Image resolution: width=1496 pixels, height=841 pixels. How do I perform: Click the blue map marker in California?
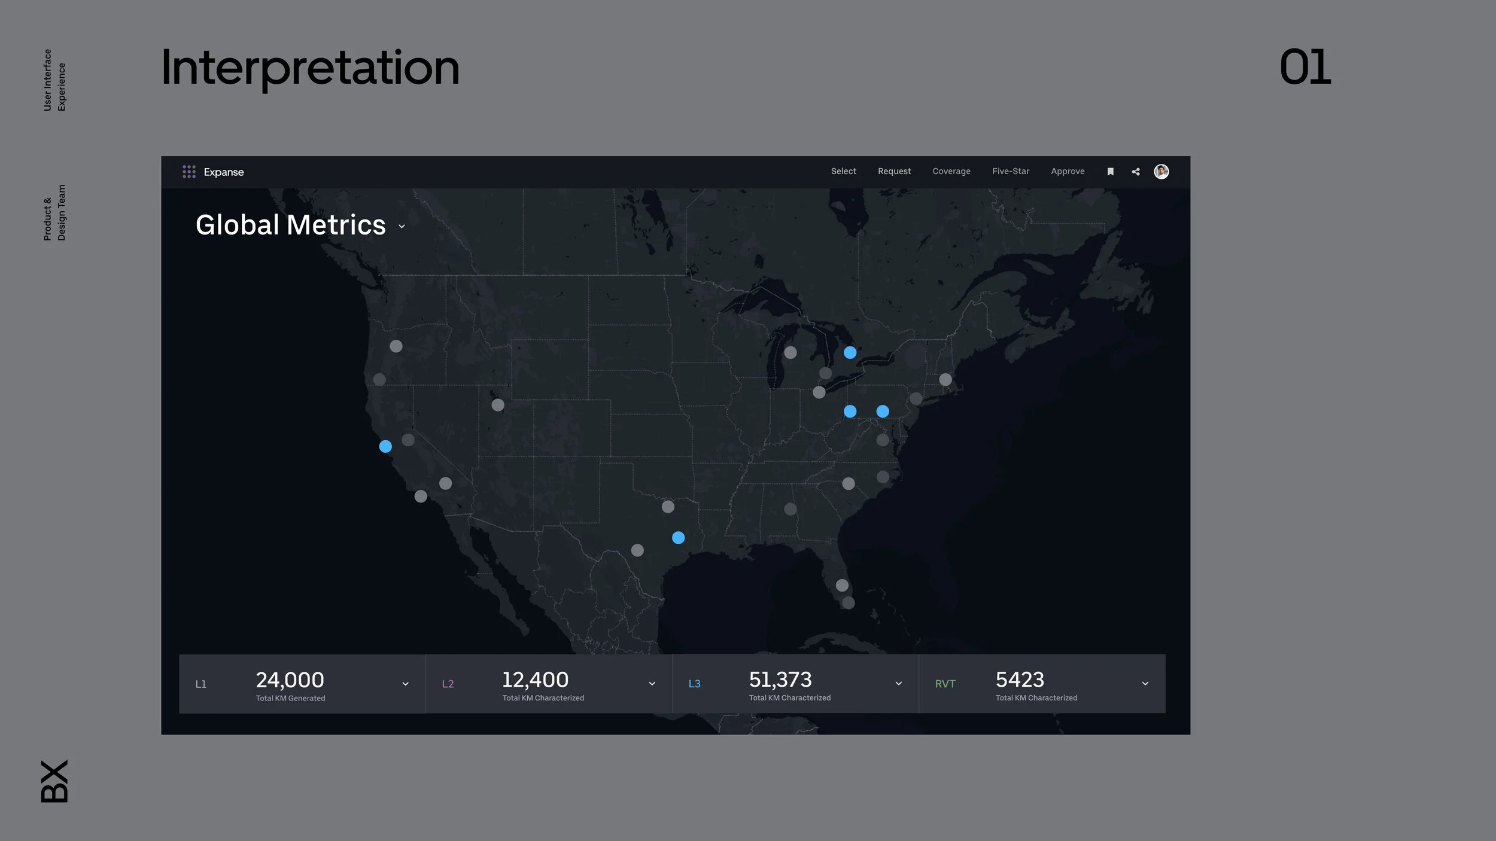(x=385, y=446)
